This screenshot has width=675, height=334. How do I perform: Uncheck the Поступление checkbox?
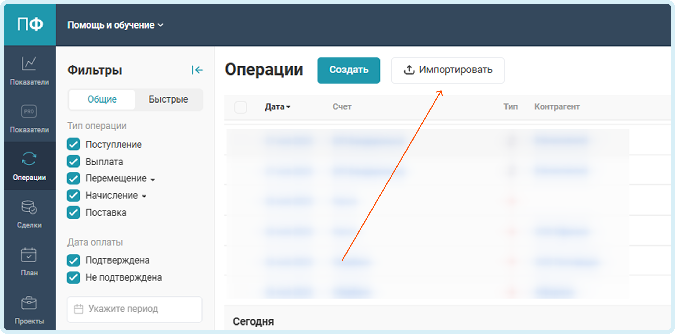73,145
